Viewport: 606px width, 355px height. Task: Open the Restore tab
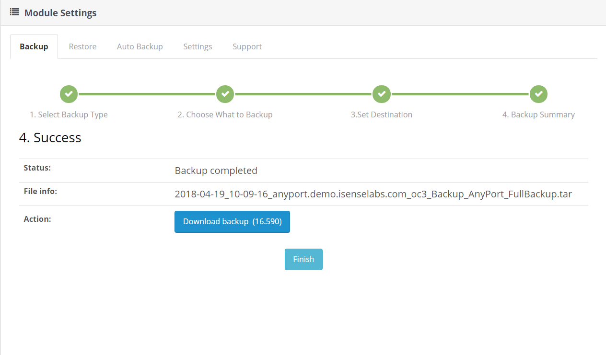[x=82, y=46]
